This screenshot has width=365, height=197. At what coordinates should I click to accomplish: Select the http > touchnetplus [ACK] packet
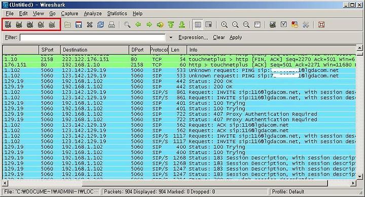click(179, 65)
